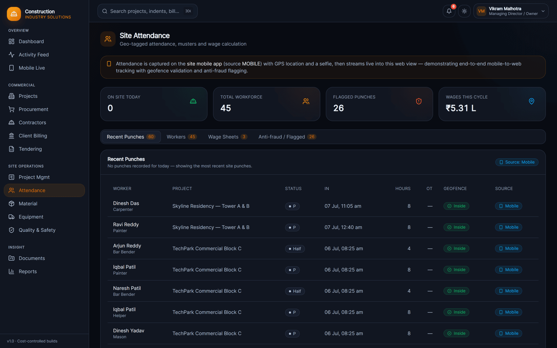Click worker name Dinesh Das
Viewport: 557px width, 348px height.
coord(126,203)
